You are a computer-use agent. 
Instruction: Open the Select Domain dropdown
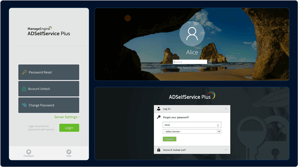[192, 131]
